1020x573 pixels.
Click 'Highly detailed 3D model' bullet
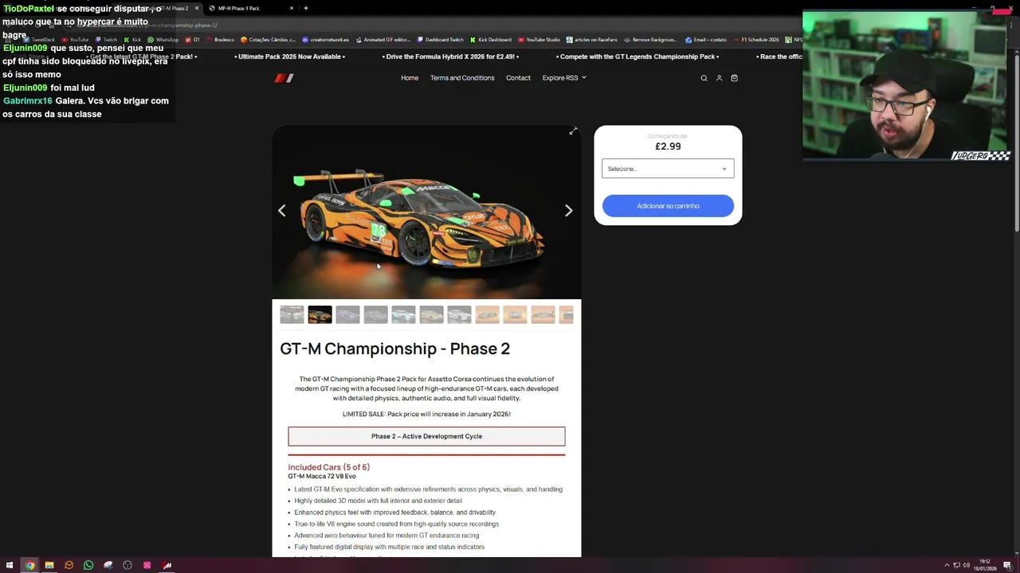coord(378,501)
